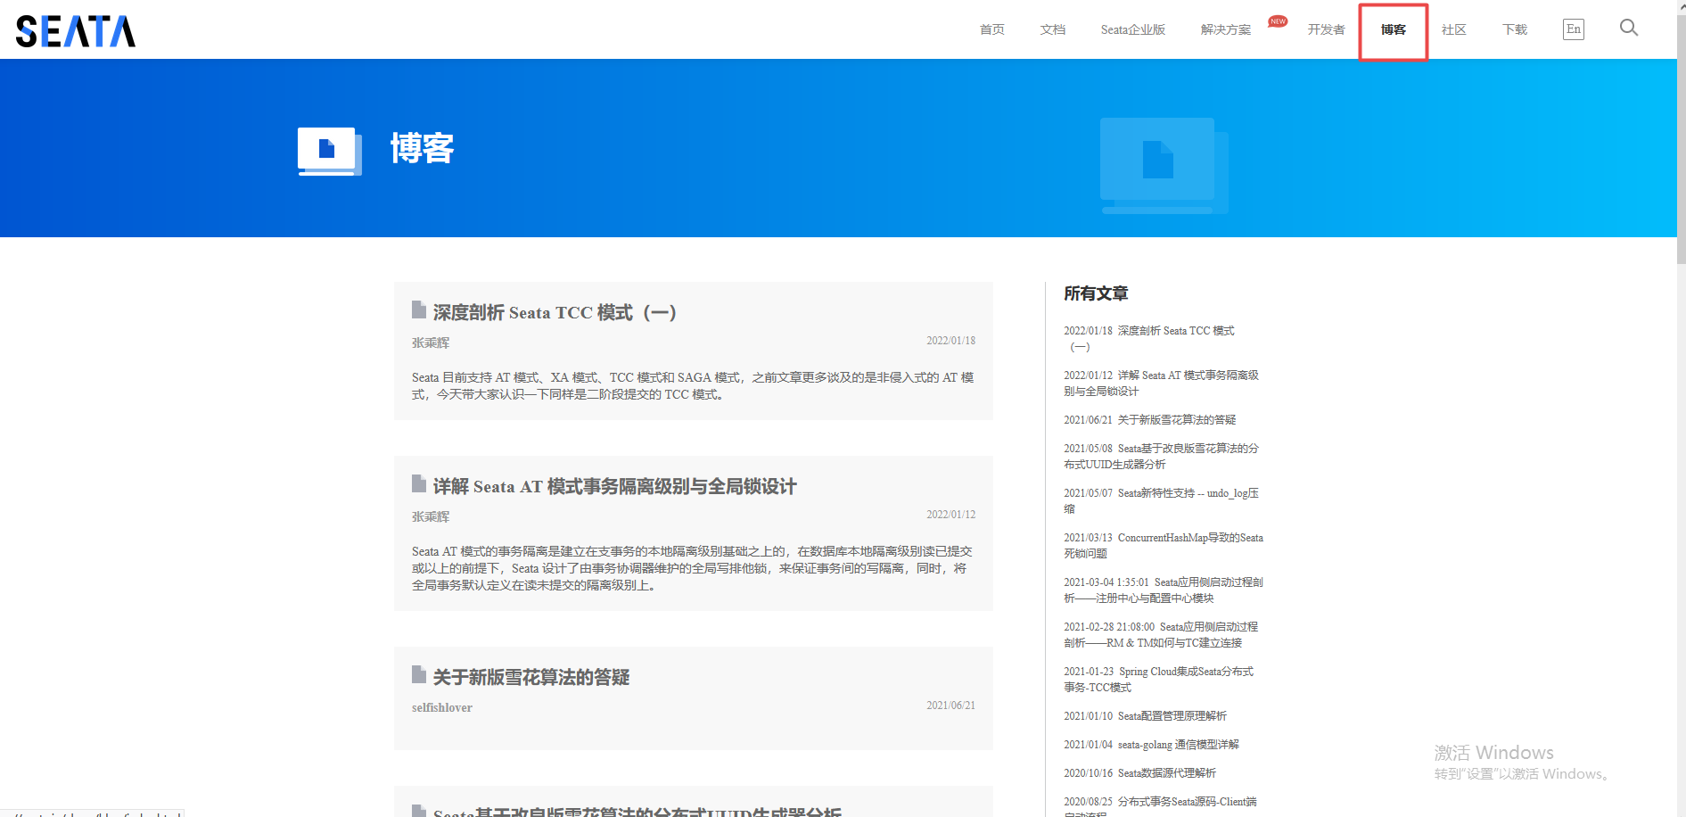Open 文档 in the navigation
Screen dimensions: 1686x817
click(x=1053, y=29)
